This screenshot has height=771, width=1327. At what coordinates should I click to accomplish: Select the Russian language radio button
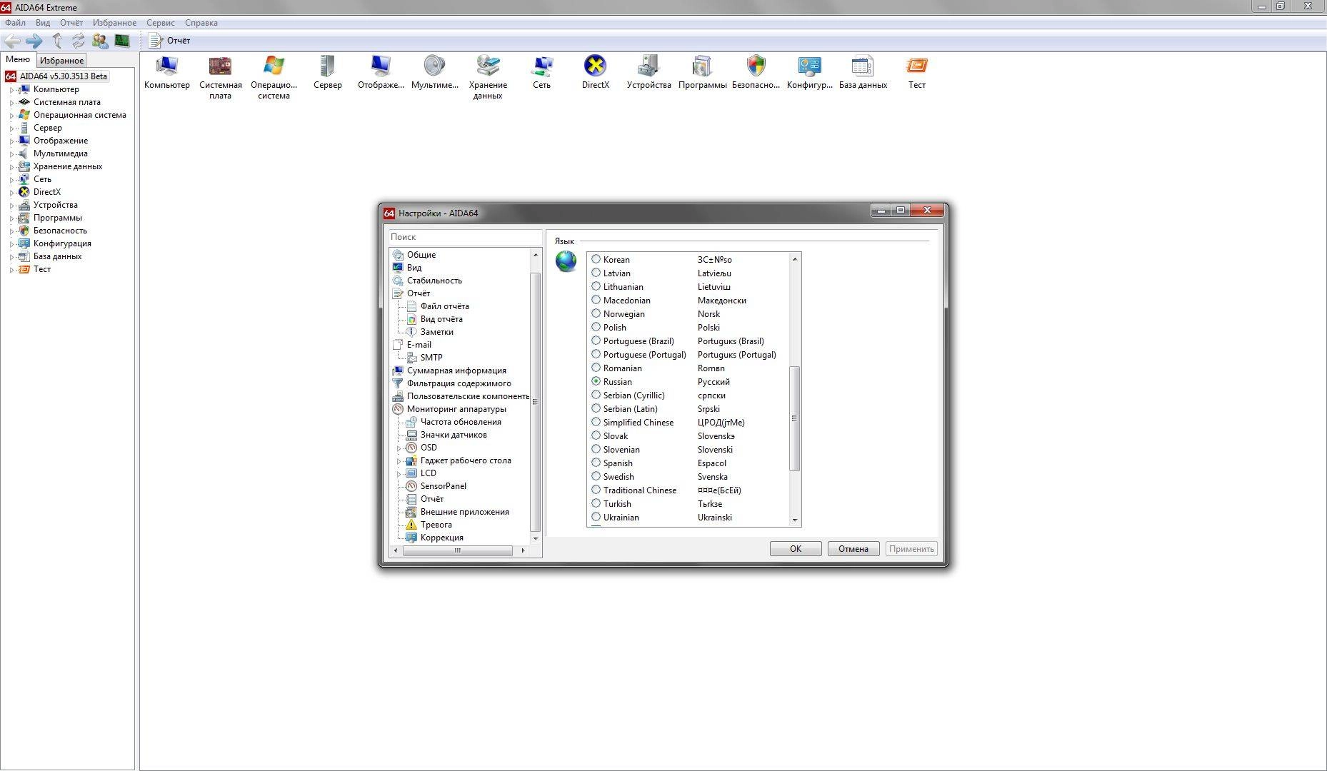[x=596, y=381]
